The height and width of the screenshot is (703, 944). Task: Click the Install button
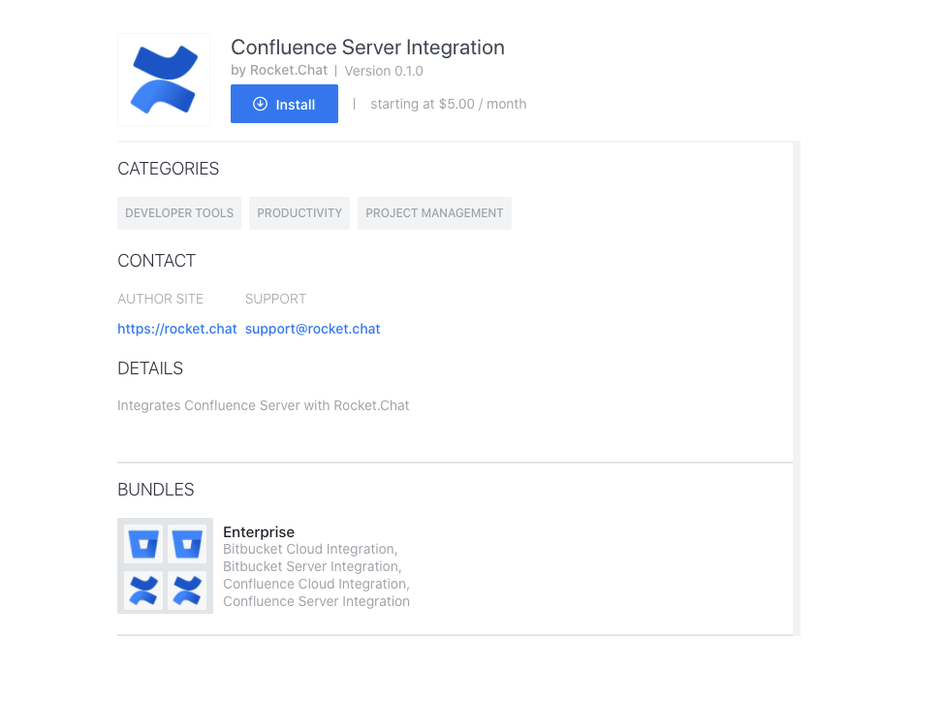pyautogui.click(x=284, y=104)
